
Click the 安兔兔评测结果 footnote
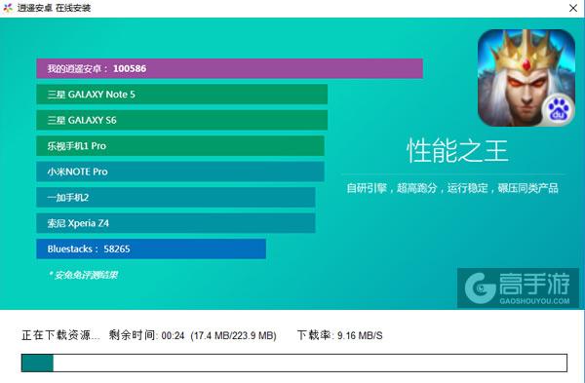click(x=84, y=275)
